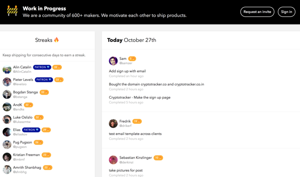The width and height of the screenshot is (300, 177).
Task: Open Sebastian Kinzlinger's avatar
Action: [113, 160]
